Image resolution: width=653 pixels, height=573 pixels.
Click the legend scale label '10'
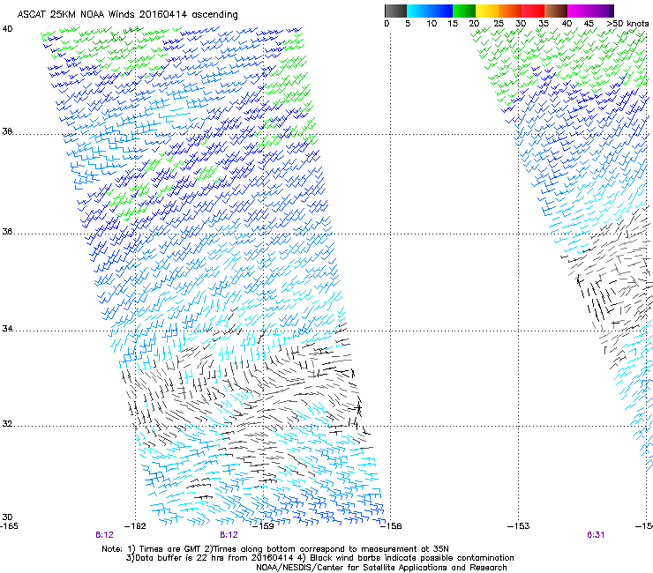[432, 24]
